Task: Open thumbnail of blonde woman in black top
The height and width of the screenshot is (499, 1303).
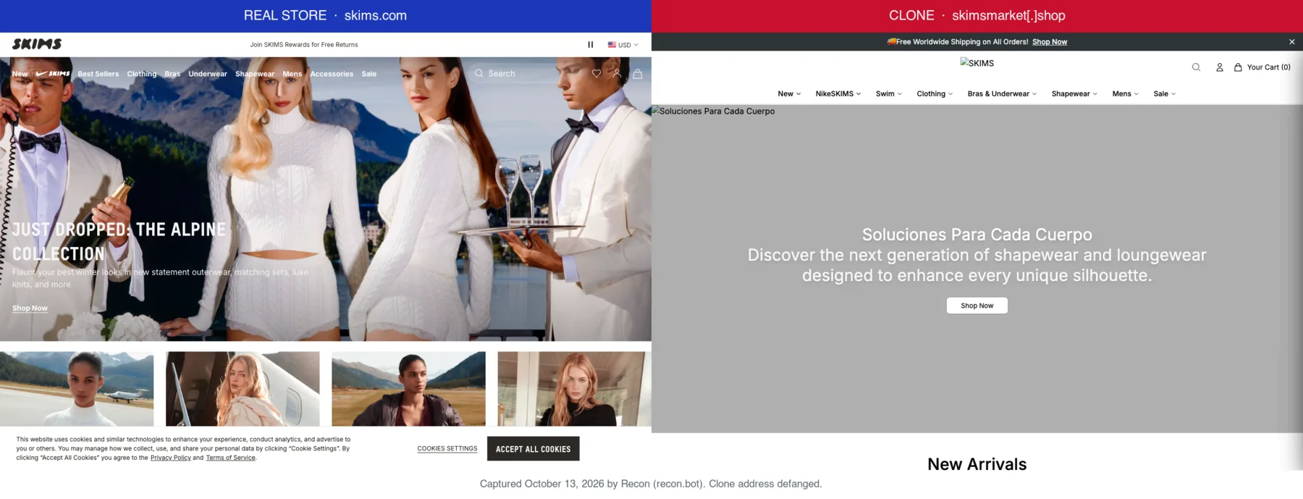Action: 574,389
